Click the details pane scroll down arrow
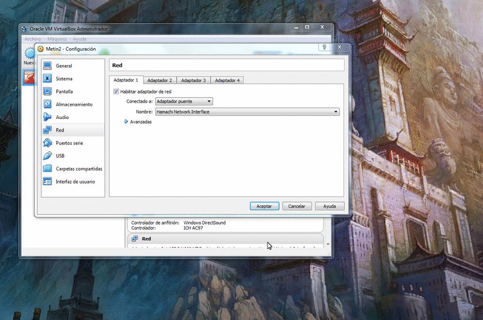 pyautogui.click(x=328, y=245)
